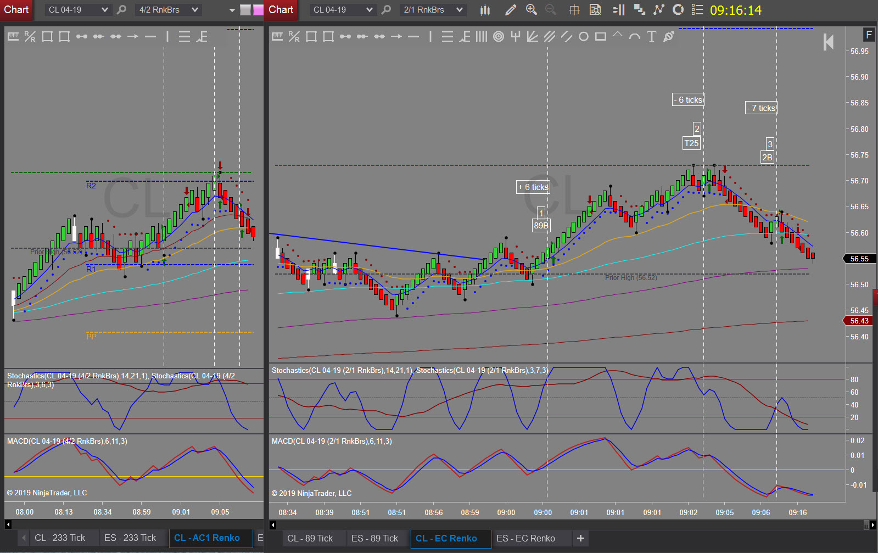The width and height of the screenshot is (878, 553).
Task: Add a new chart tab
Action: pos(580,539)
